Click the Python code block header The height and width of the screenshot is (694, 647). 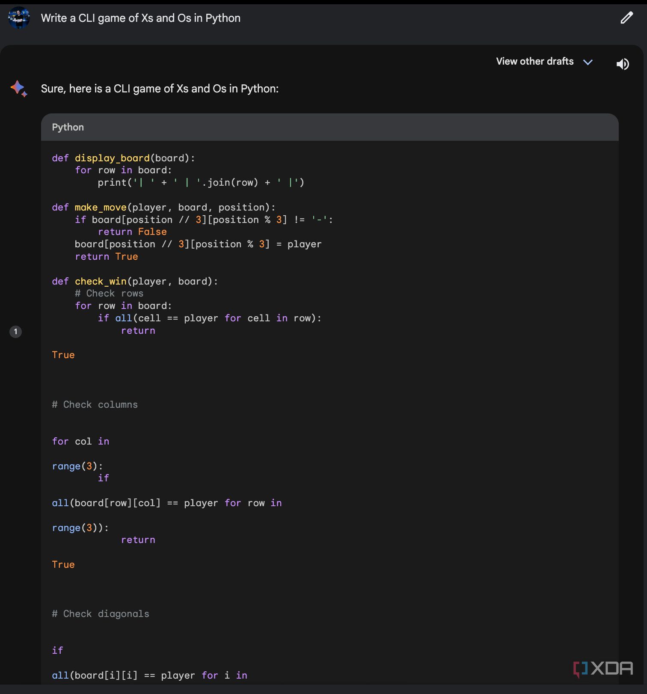coord(329,127)
